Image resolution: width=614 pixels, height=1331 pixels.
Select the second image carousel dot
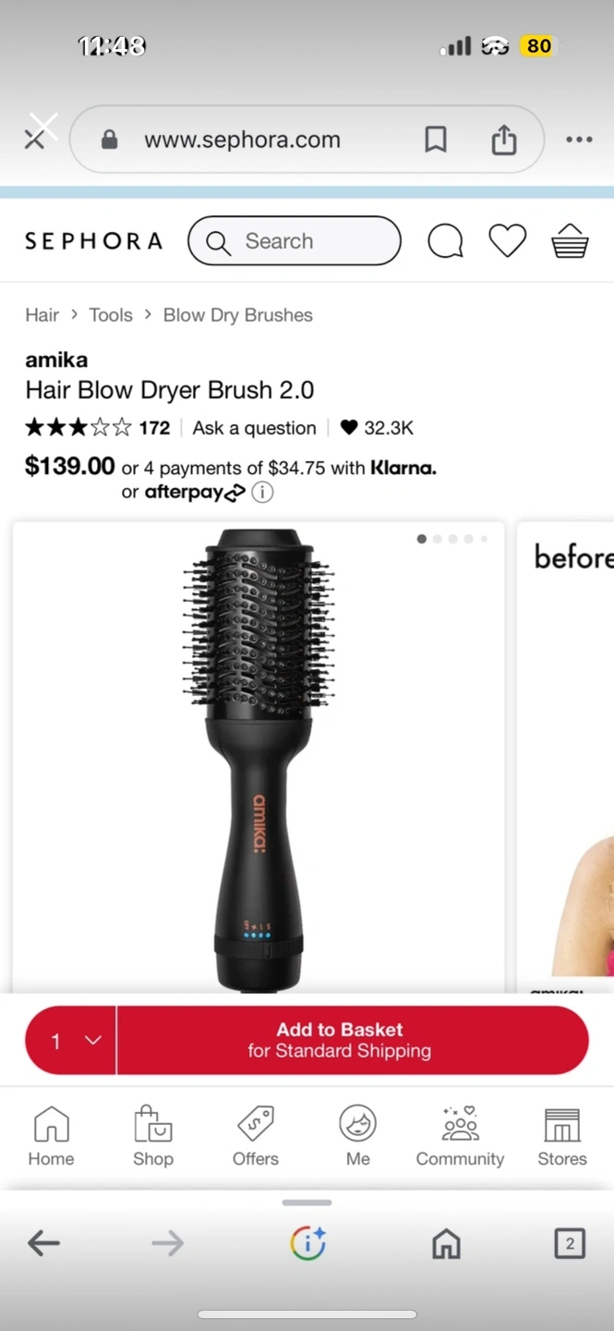(438, 539)
